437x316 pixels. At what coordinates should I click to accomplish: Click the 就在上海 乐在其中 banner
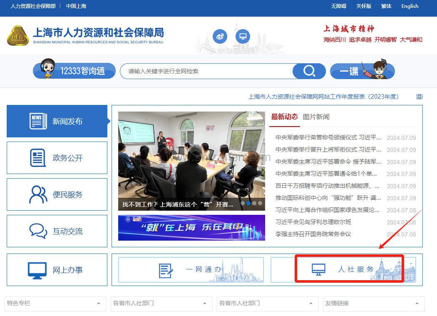(x=191, y=228)
